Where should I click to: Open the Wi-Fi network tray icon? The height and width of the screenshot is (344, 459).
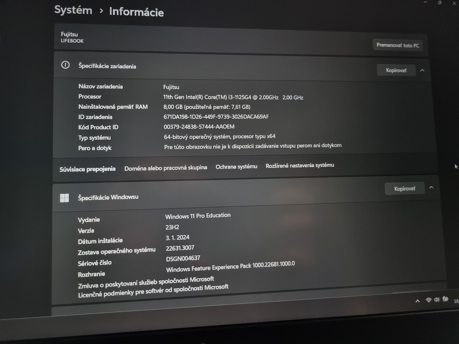point(428,300)
